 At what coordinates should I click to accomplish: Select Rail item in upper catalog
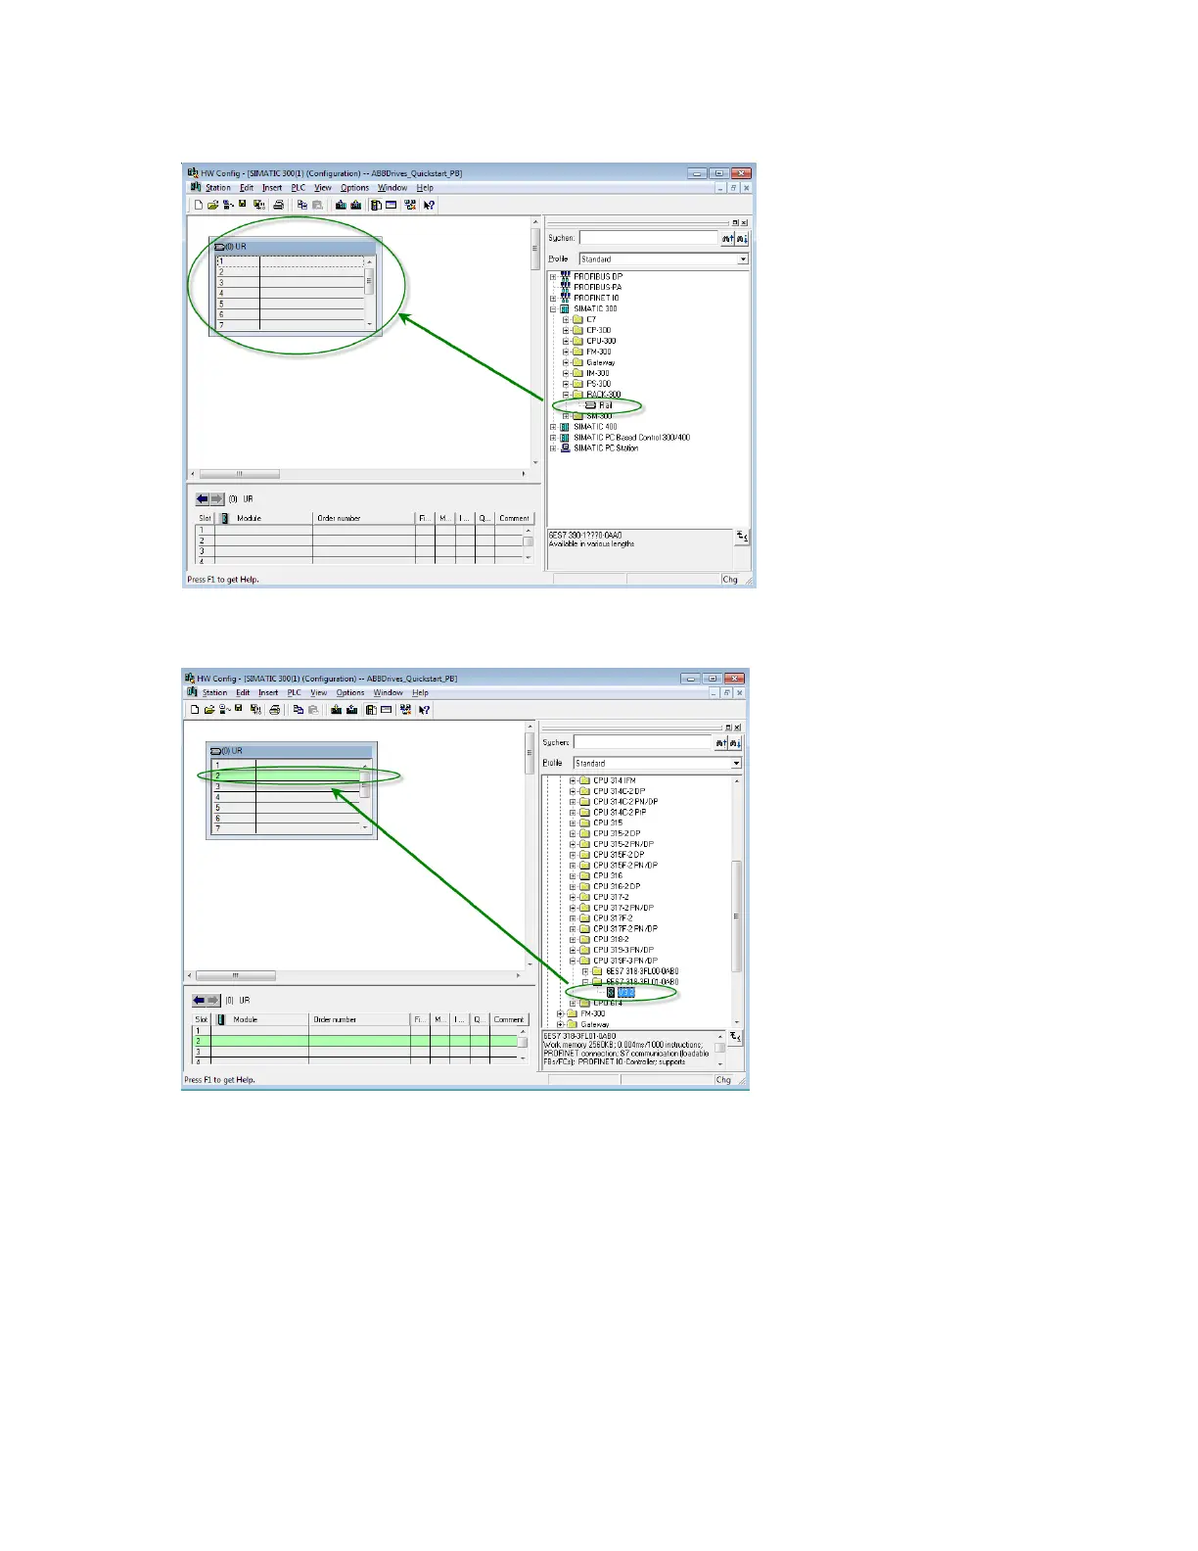[x=605, y=405]
